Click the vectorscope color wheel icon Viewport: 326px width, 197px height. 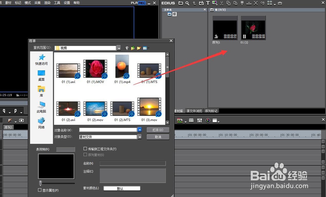click(208, 120)
